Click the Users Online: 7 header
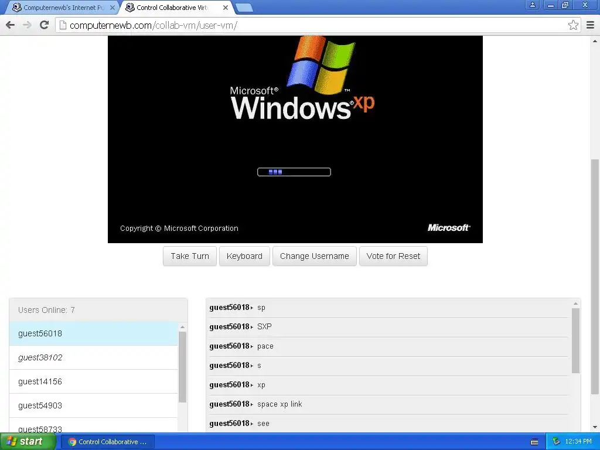This screenshot has height=450, width=600. (x=98, y=310)
